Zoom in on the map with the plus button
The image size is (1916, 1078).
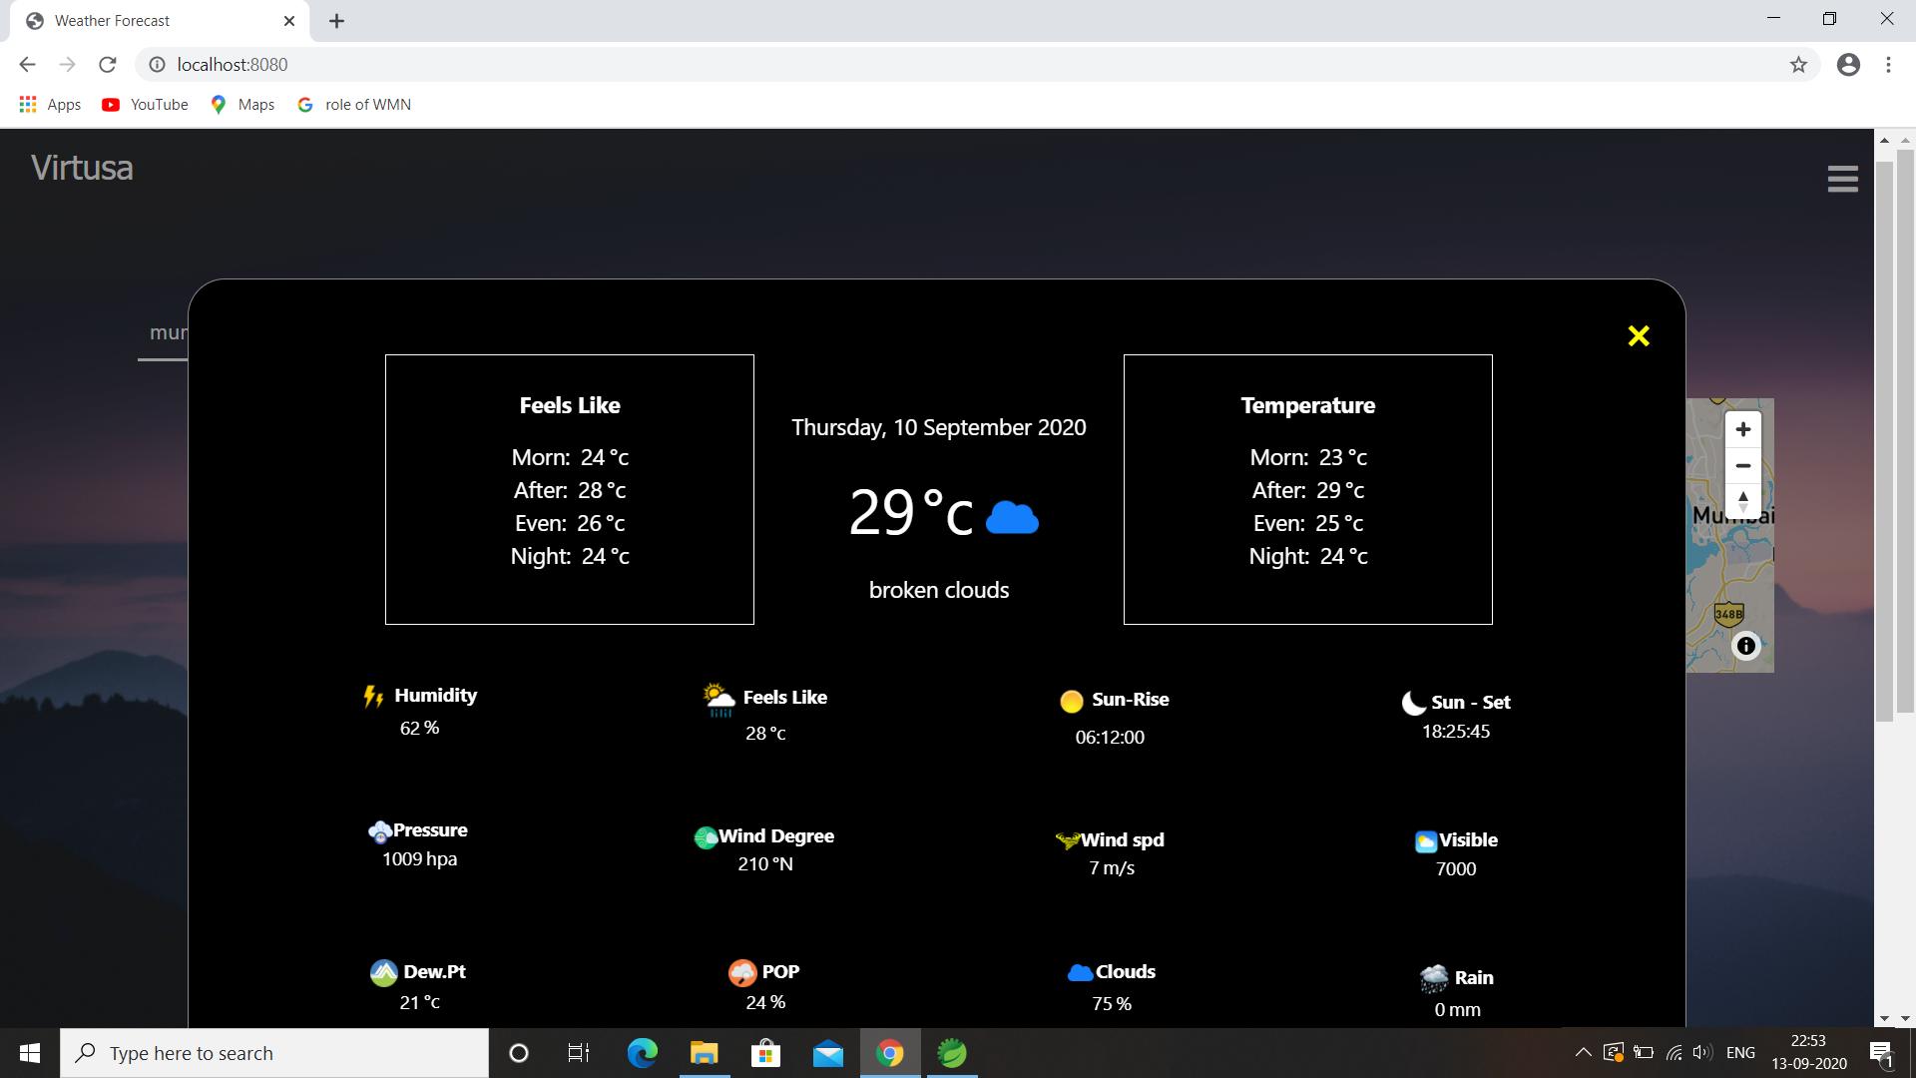(1742, 429)
